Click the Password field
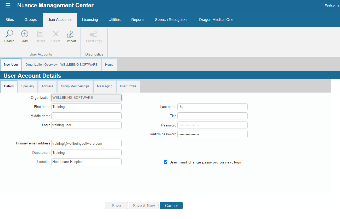340x219 pixels. click(212, 125)
